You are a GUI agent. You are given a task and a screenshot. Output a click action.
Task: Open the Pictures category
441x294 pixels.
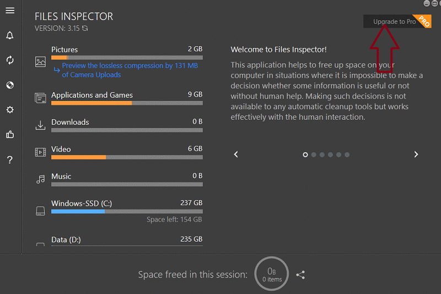(64, 50)
